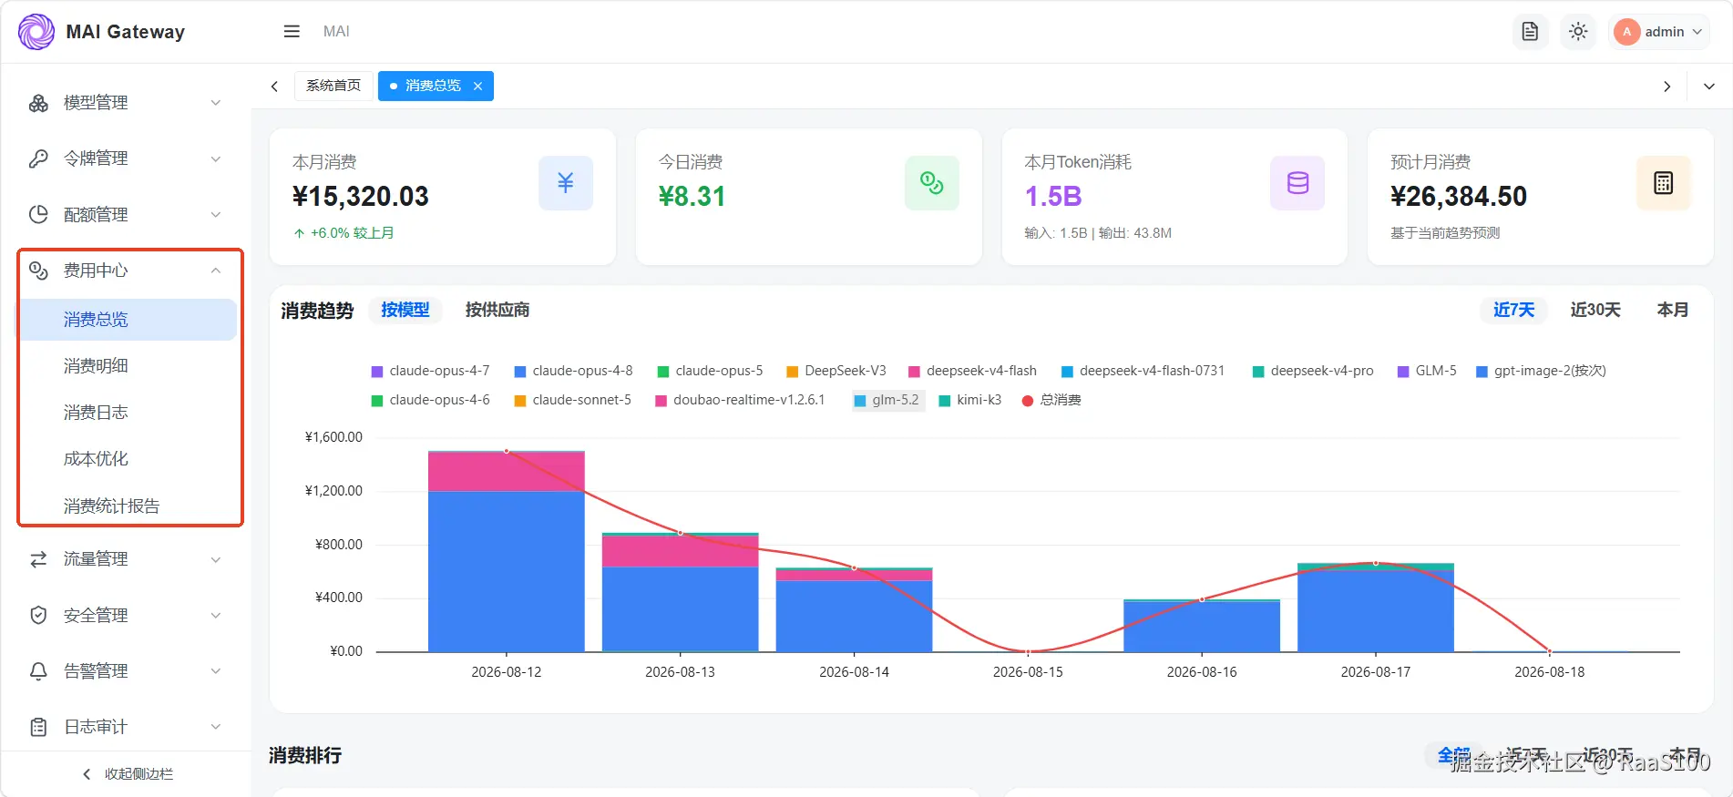Open the admin user dropdown
The height and width of the screenshot is (797, 1733).
pos(1658,31)
